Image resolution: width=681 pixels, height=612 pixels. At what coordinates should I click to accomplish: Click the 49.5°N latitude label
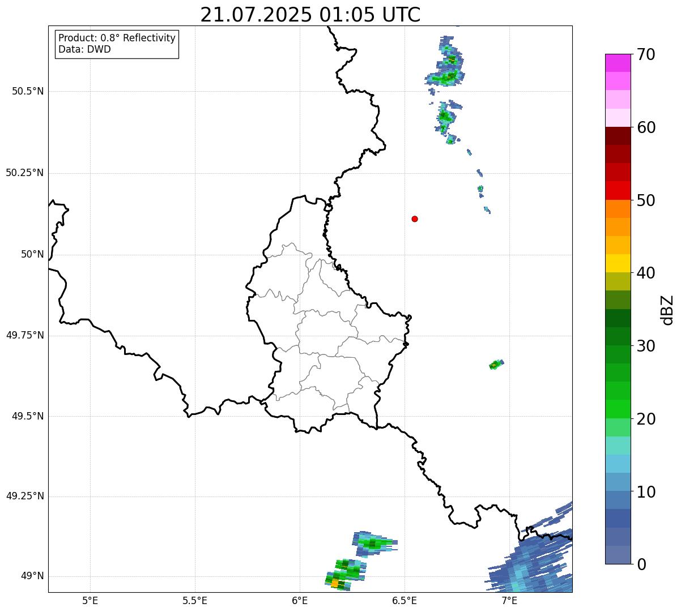tap(27, 416)
